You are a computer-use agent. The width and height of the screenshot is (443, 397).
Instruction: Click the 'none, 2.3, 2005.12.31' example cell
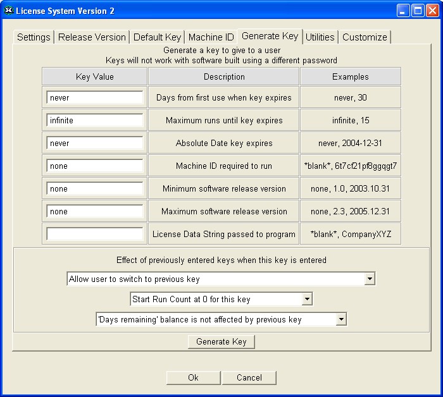350,211
